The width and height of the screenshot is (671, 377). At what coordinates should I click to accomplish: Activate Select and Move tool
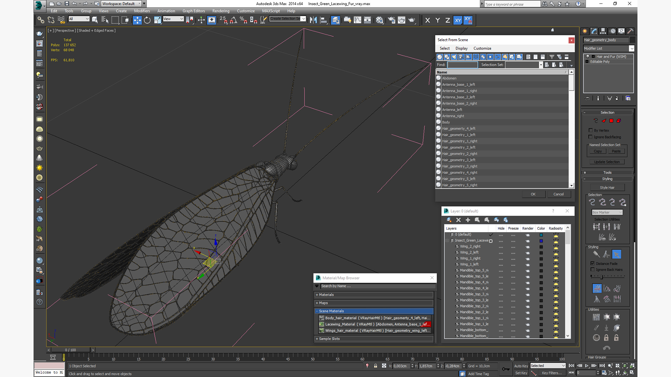[137, 20]
